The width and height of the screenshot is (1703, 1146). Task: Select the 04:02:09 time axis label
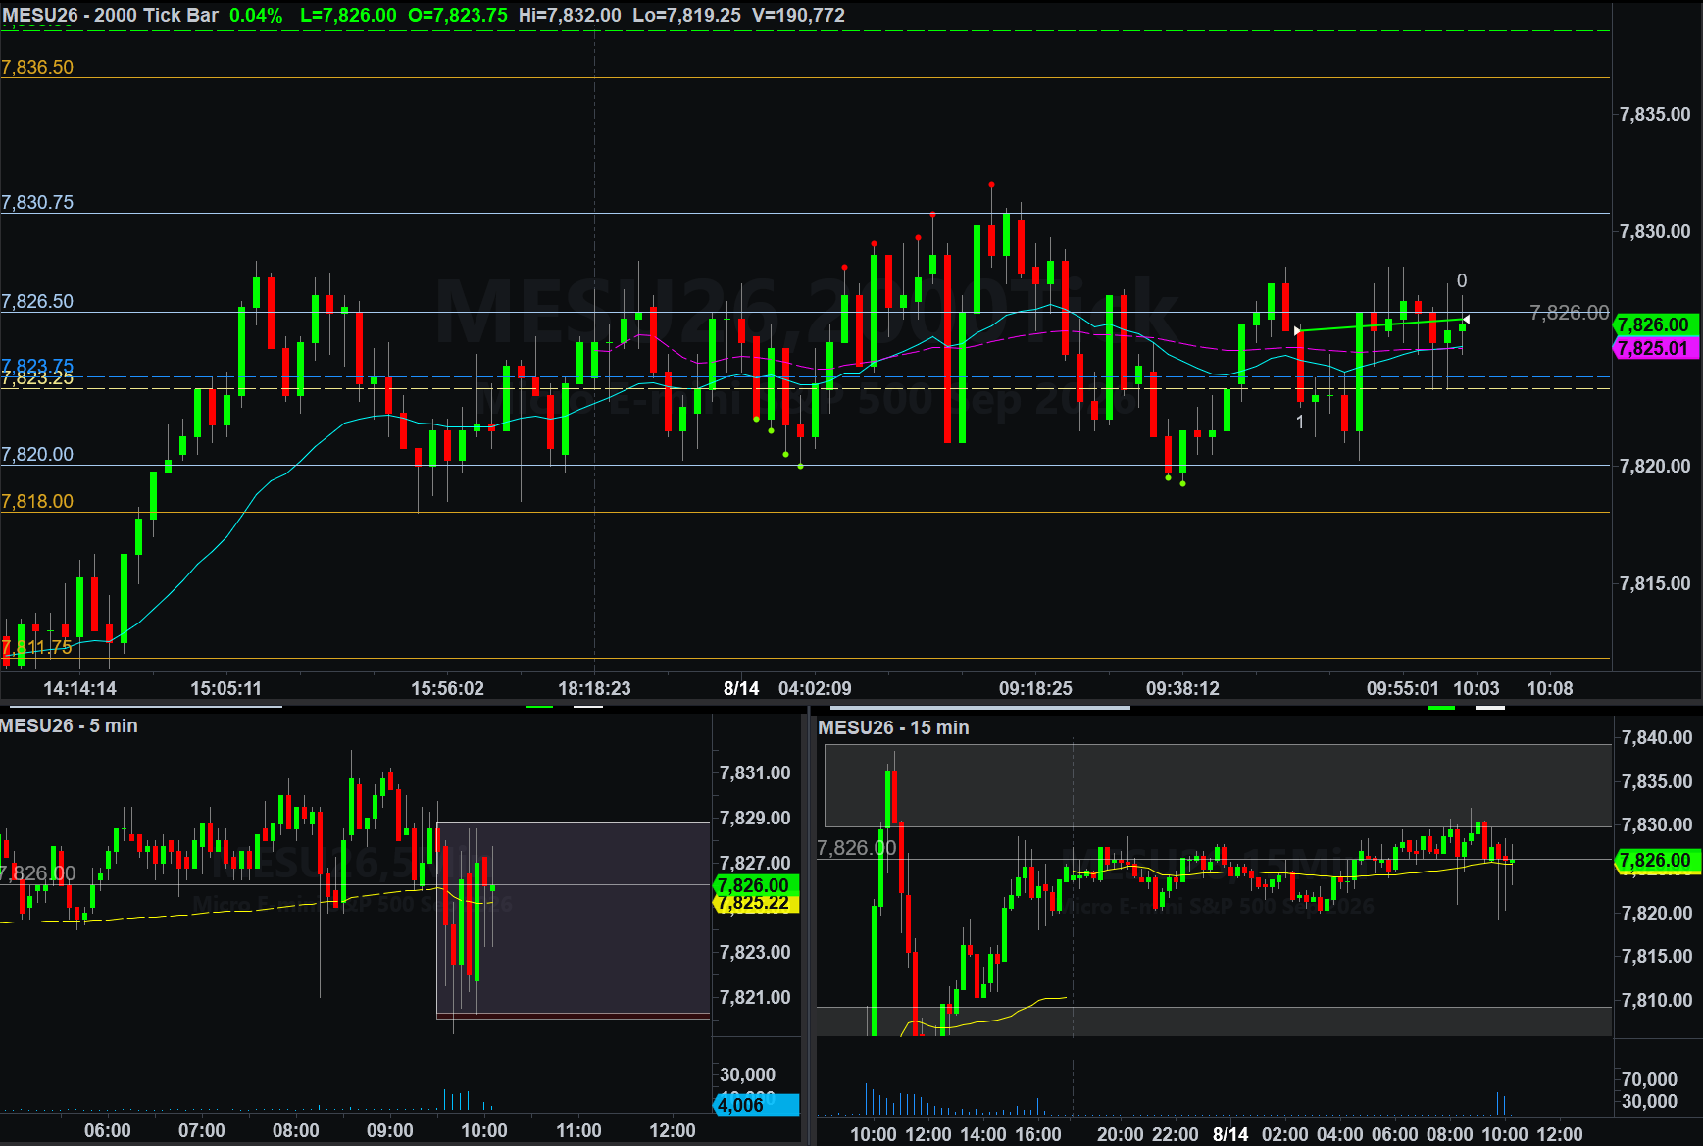815,688
